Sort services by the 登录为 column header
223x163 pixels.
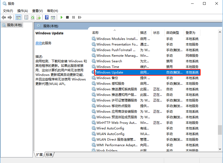(x=190, y=33)
